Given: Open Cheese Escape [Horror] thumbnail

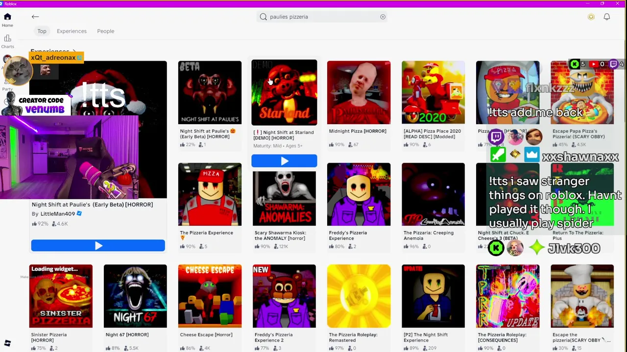Looking at the screenshot, I should pyautogui.click(x=210, y=296).
